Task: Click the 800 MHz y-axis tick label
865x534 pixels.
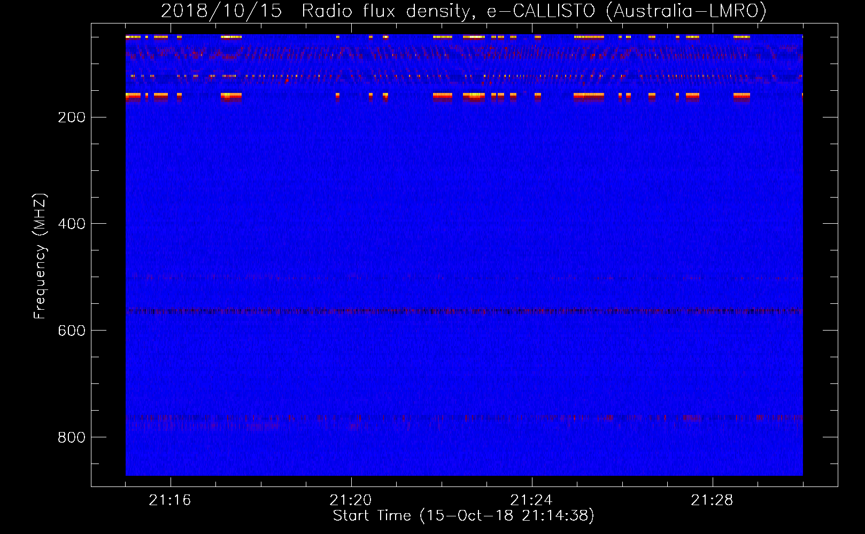Action: coord(72,437)
